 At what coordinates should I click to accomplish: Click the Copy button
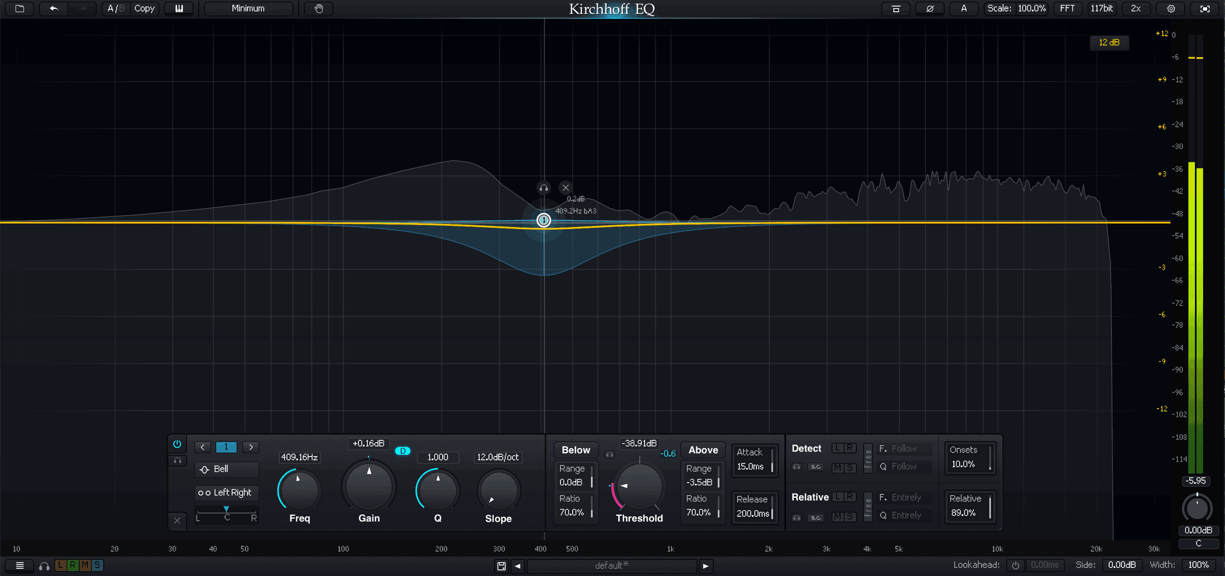pos(144,9)
